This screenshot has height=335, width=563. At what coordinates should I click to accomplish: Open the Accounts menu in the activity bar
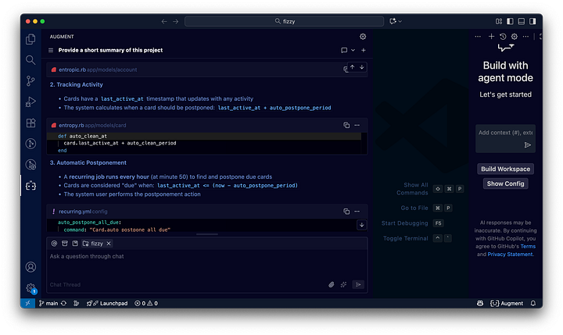click(x=30, y=267)
